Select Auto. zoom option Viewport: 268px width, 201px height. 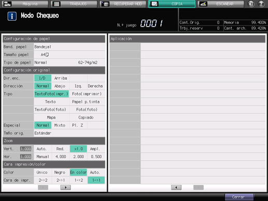coord(43,149)
